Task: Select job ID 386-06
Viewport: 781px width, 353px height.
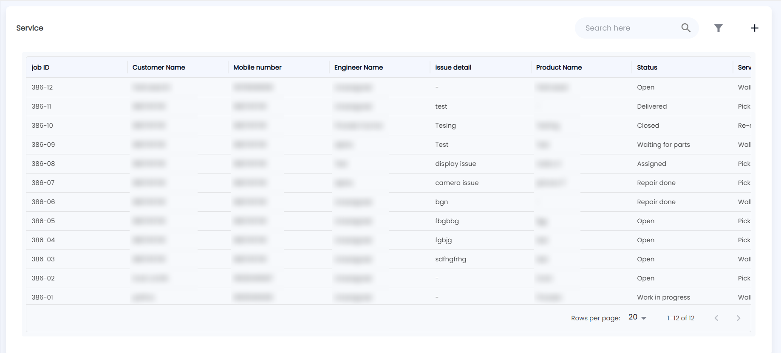Action: (x=43, y=202)
